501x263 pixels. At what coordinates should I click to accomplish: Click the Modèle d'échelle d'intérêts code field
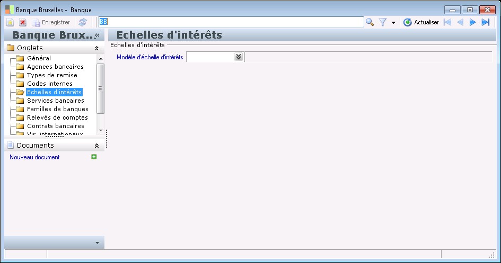(210, 57)
